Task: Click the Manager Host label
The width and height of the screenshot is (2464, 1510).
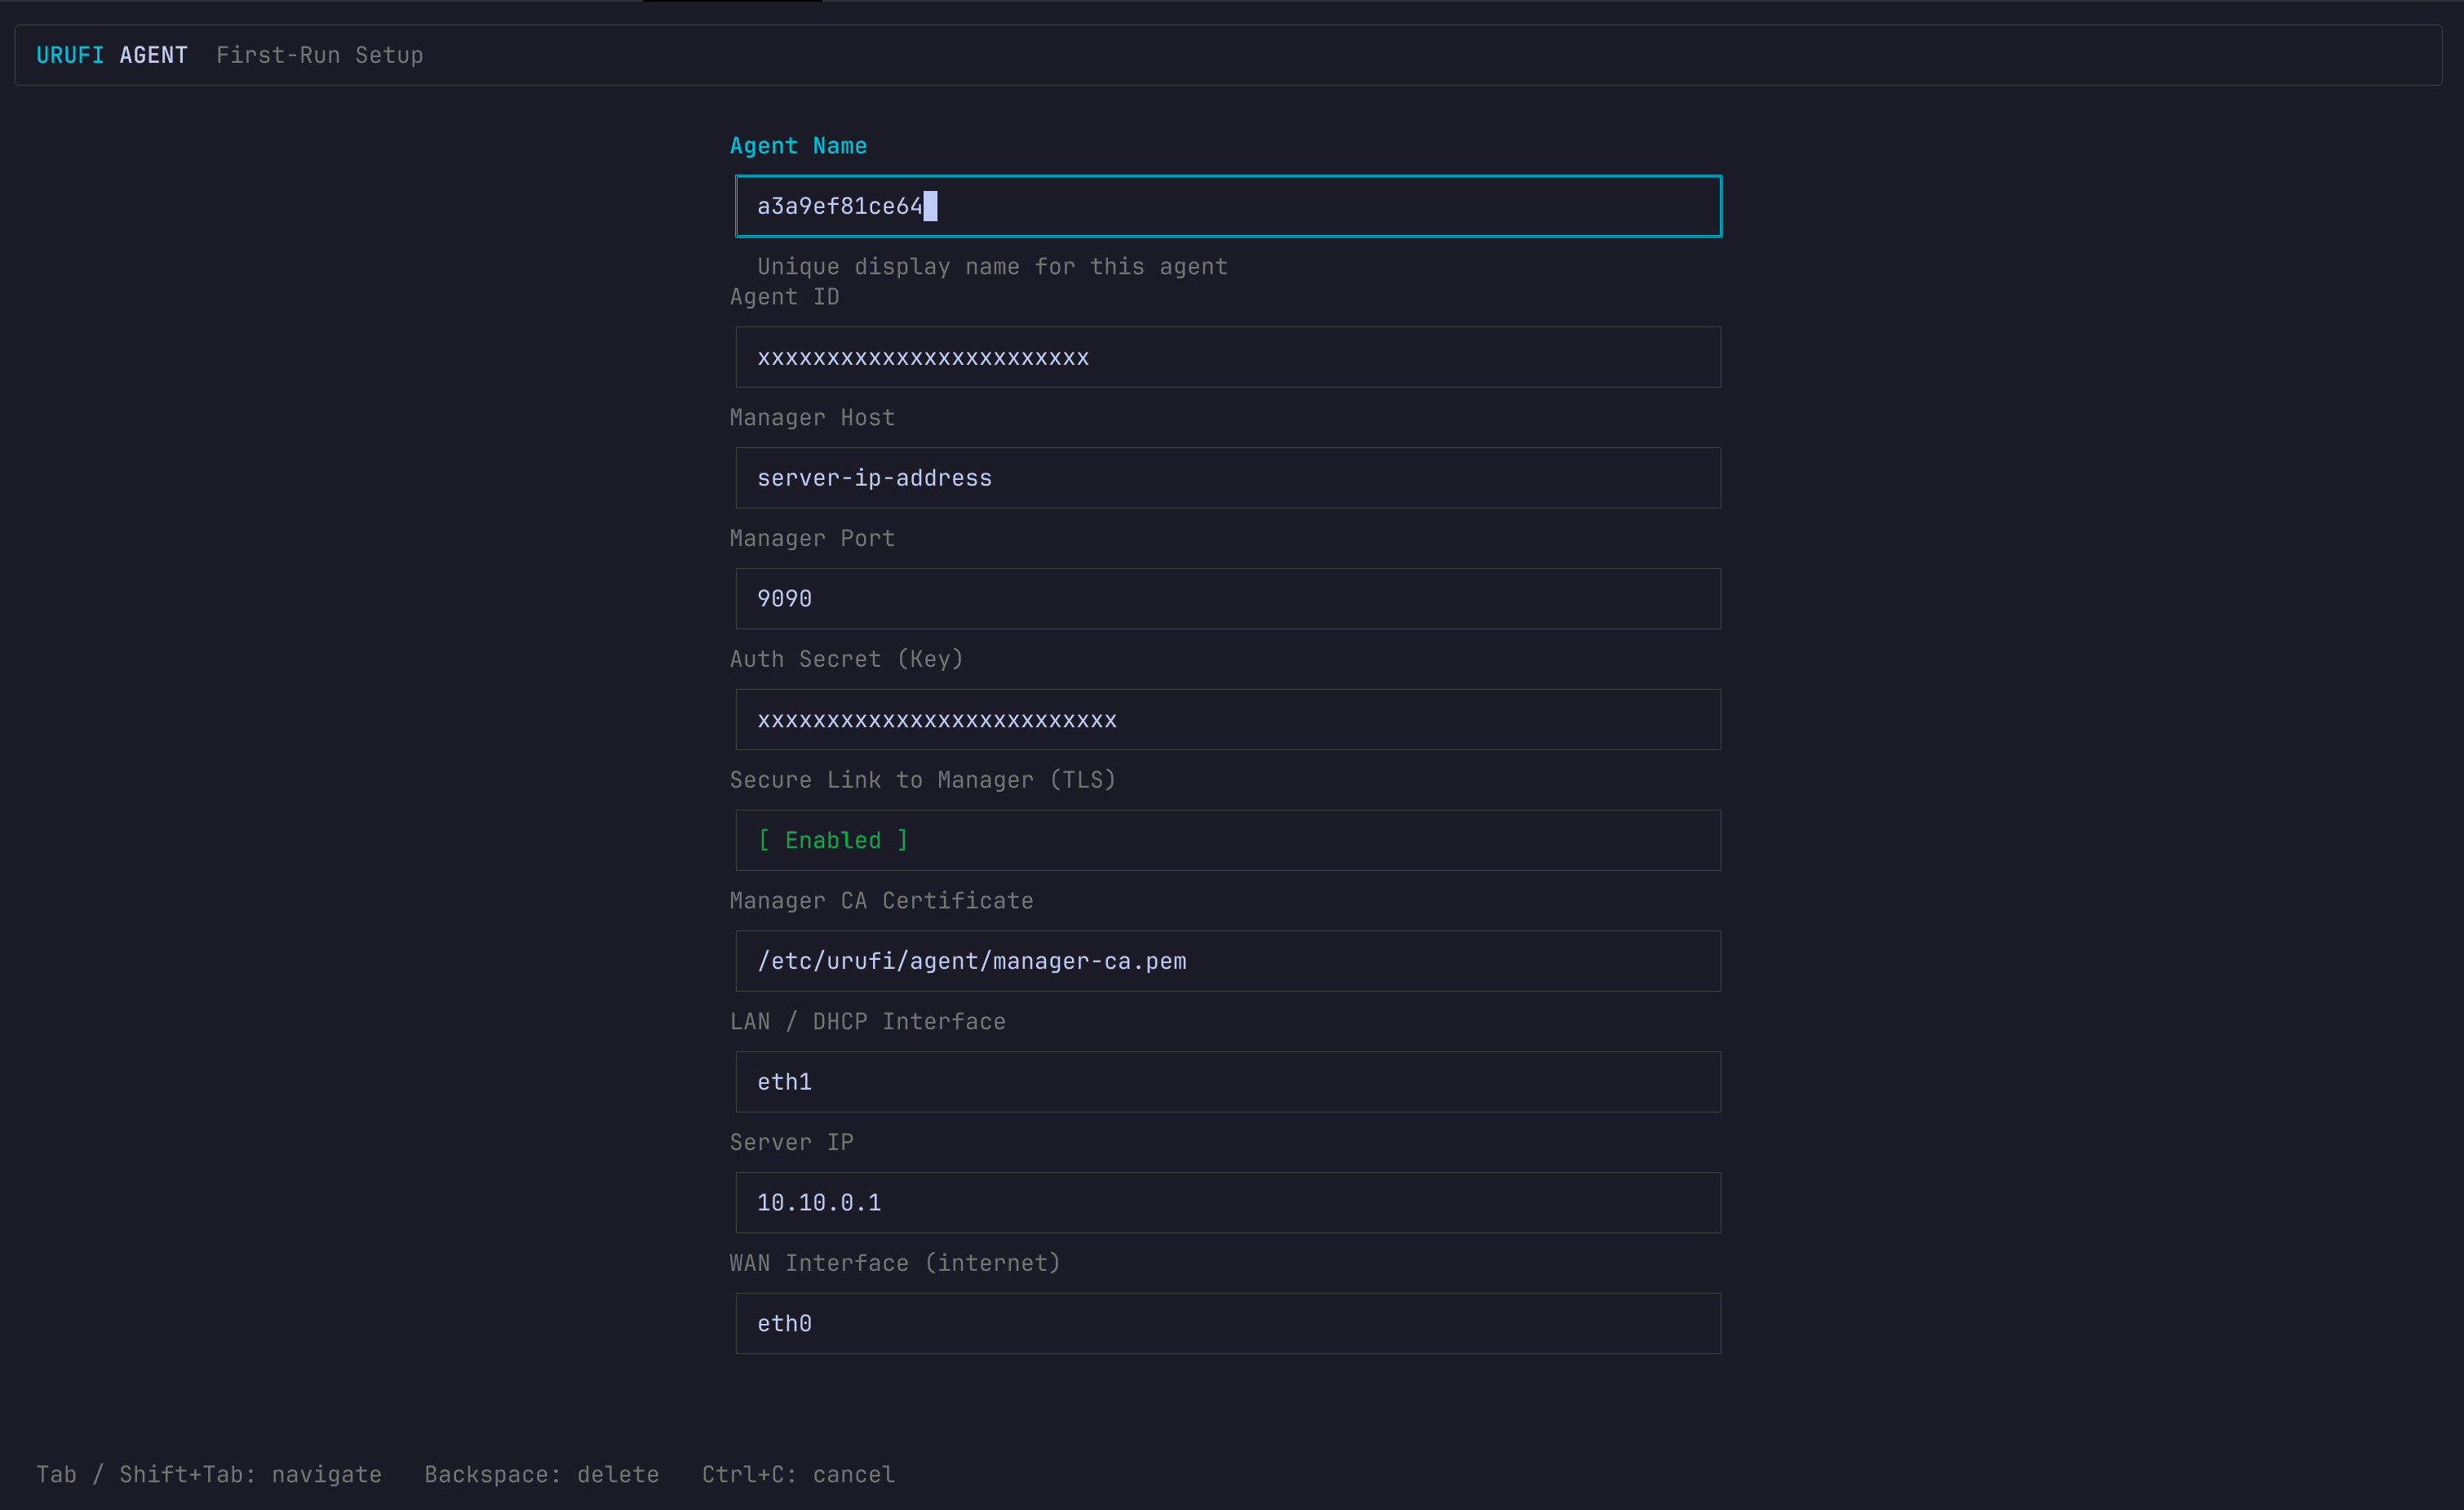Action: [x=812, y=417]
